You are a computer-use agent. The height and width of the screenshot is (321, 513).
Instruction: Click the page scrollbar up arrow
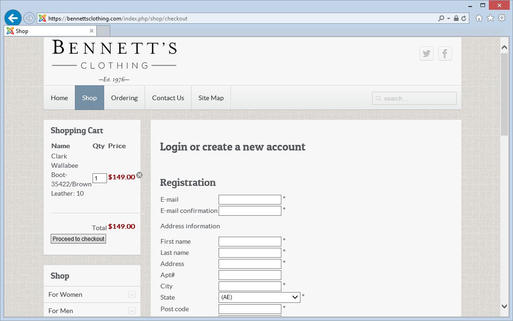504,48
